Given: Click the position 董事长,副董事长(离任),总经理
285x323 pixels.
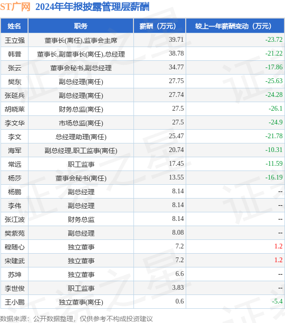Looking at the screenshot, I should tap(81, 54).
